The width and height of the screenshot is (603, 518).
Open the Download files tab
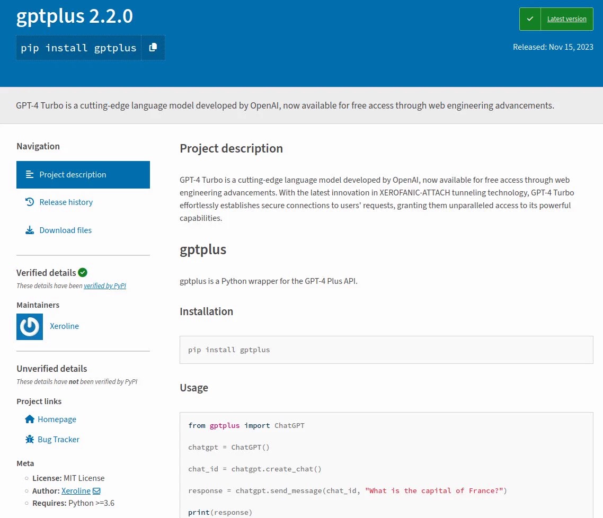(65, 230)
